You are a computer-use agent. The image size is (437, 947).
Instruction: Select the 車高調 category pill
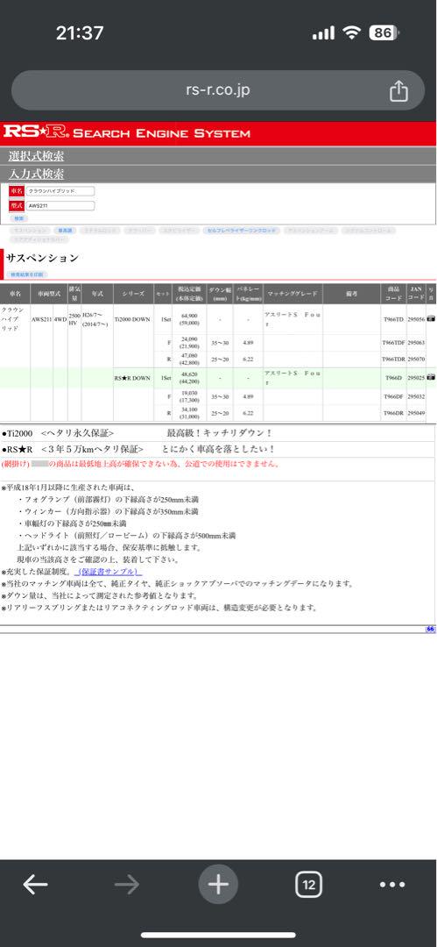(63, 231)
